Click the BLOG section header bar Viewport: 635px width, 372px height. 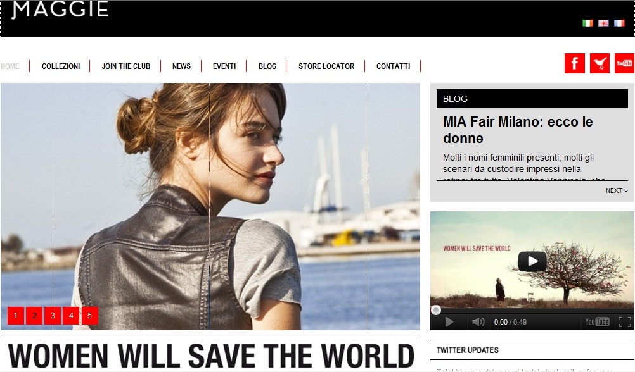tap(532, 99)
